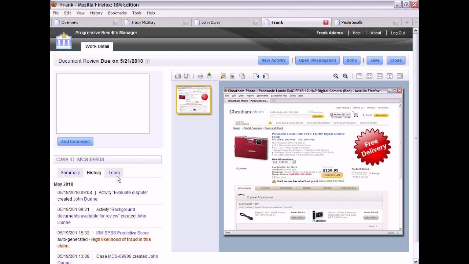Click the blue Close button
The image size is (469, 264).
coord(396,60)
